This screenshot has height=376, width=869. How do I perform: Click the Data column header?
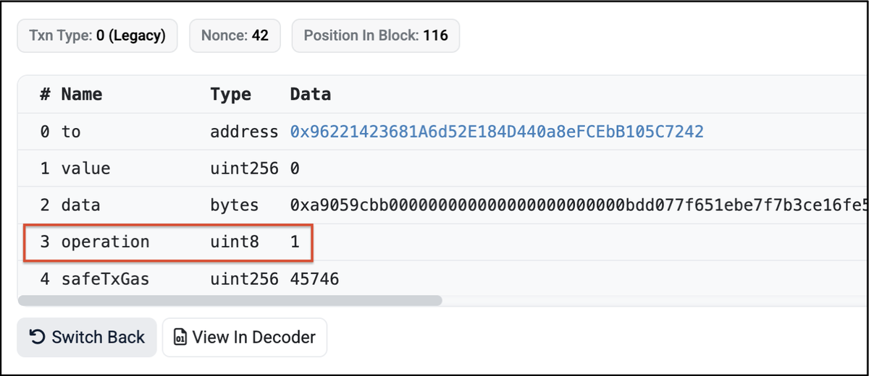(x=310, y=94)
